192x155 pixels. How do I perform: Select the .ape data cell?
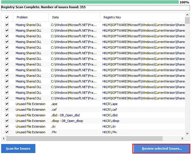[54, 104]
